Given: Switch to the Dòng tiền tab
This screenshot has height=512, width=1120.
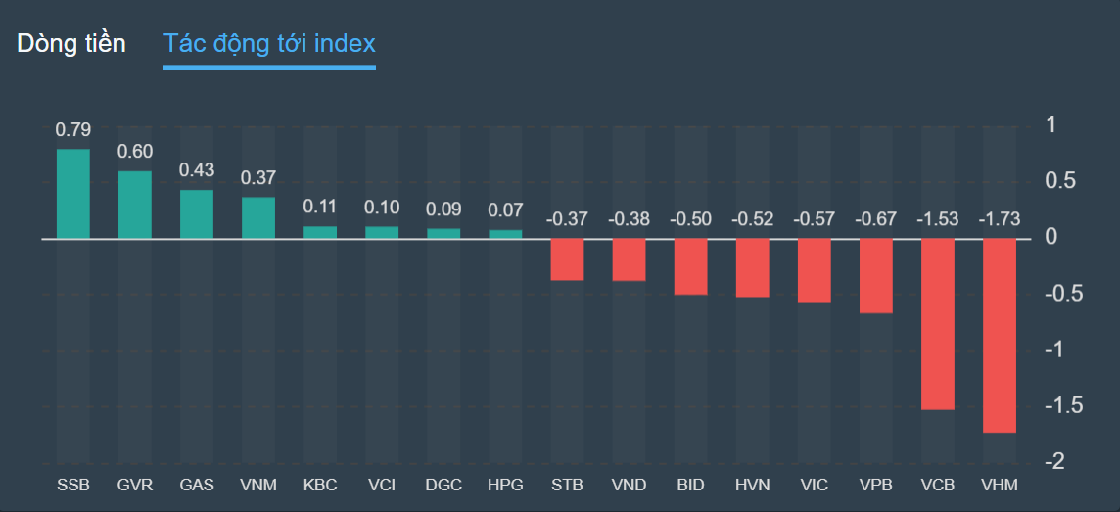Looking at the screenshot, I should 71,43.
